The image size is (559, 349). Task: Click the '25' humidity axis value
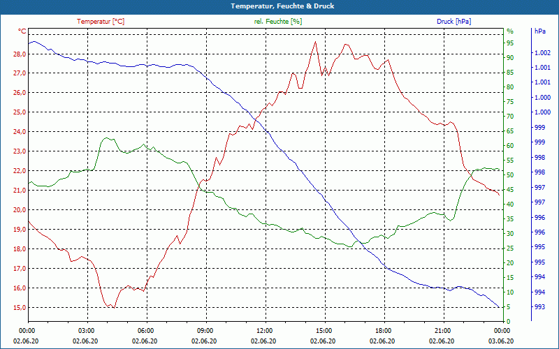coord(510,248)
